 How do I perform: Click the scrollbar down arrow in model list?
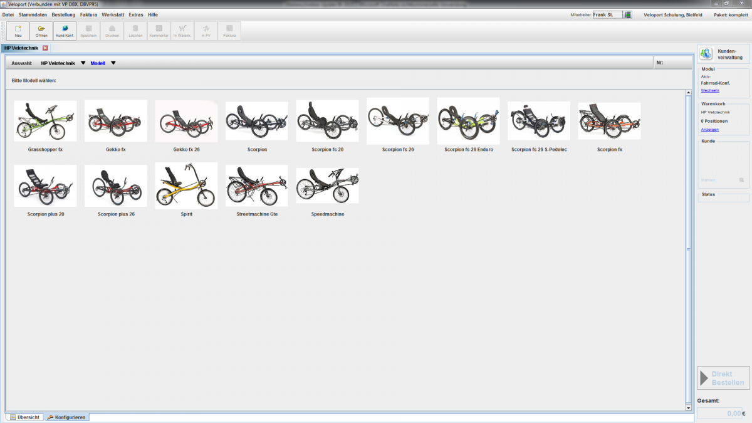689,407
